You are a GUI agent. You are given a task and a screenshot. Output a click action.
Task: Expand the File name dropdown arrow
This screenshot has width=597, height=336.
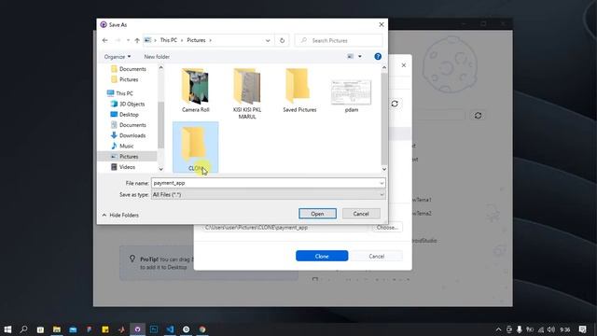(382, 183)
